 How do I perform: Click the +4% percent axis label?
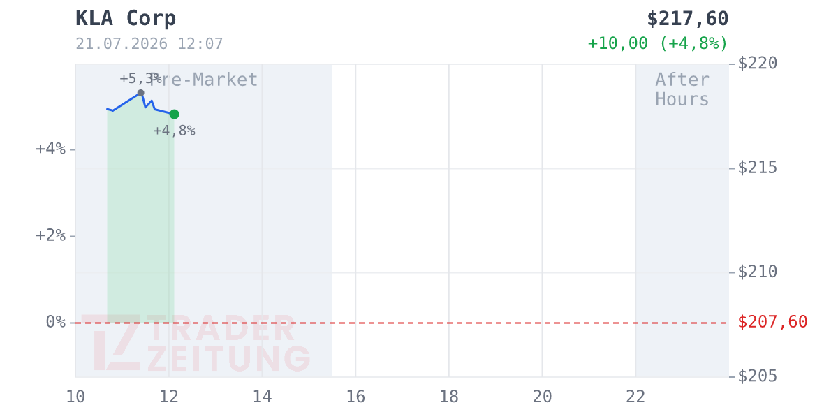point(50,149)
